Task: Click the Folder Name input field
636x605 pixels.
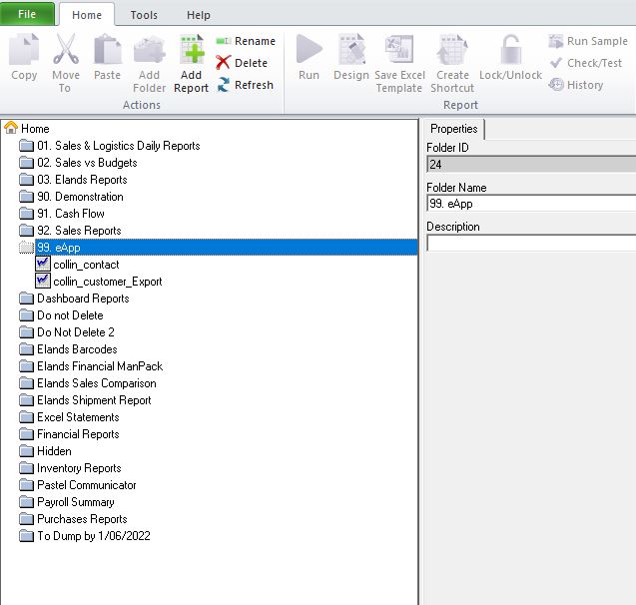Action: 529,204
